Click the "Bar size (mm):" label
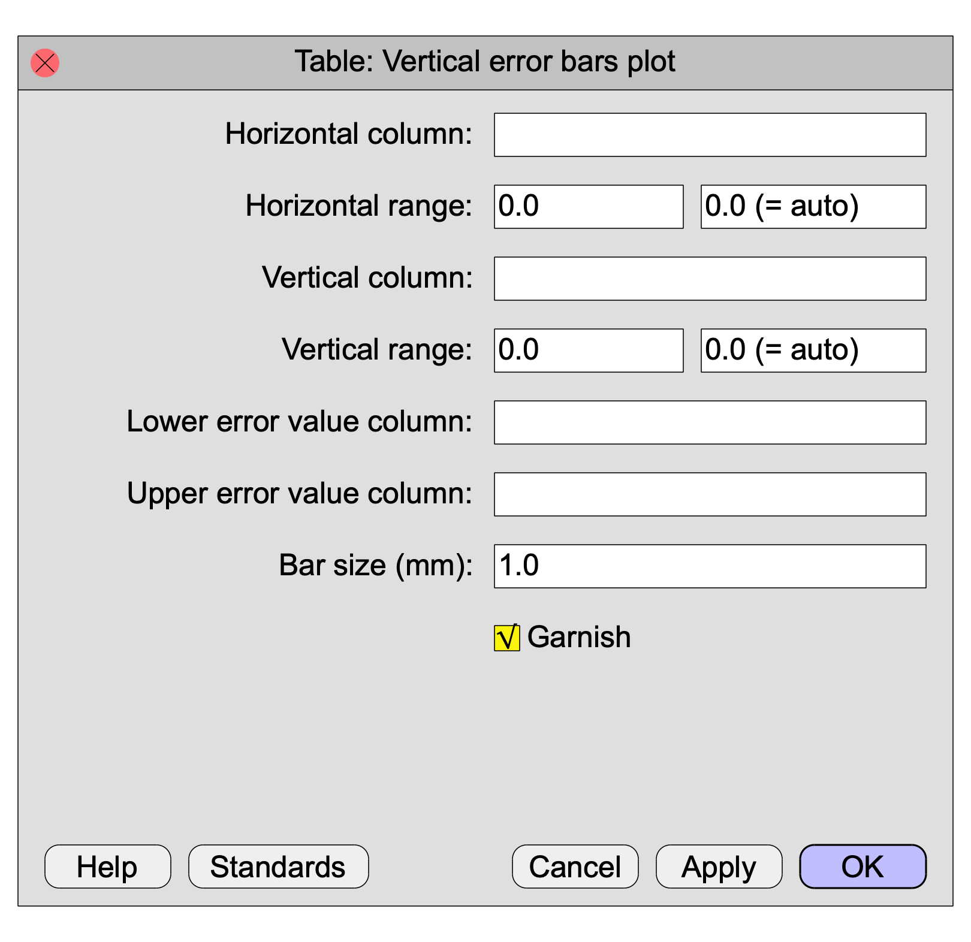Image resolution: width=971 pixels, height=942 pixels. click(x=376, y=566)
